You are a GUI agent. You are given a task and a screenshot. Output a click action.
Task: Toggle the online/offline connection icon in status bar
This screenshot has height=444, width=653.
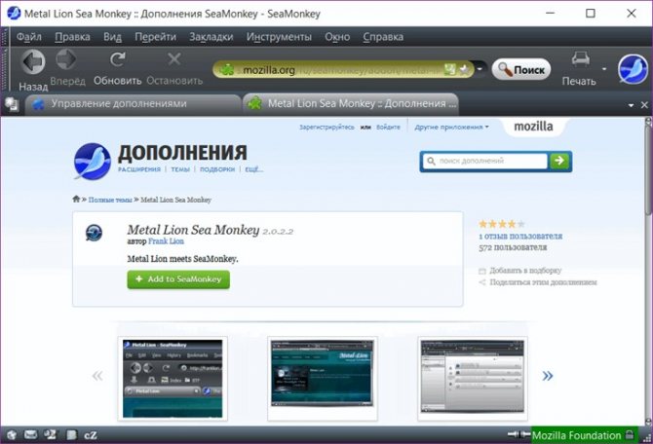pos(515,434)
